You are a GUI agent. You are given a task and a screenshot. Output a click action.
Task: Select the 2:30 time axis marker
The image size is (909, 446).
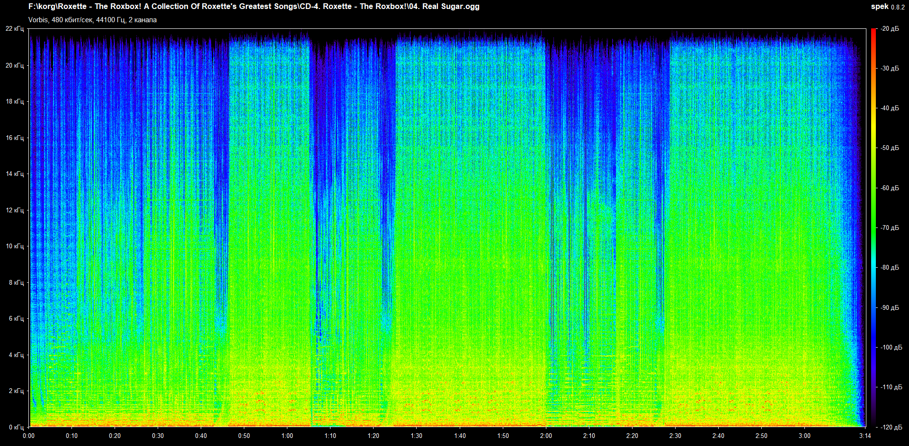[x=675, y=436]
